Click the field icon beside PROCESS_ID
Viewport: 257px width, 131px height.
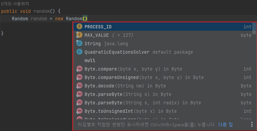(x=79, y=27)
